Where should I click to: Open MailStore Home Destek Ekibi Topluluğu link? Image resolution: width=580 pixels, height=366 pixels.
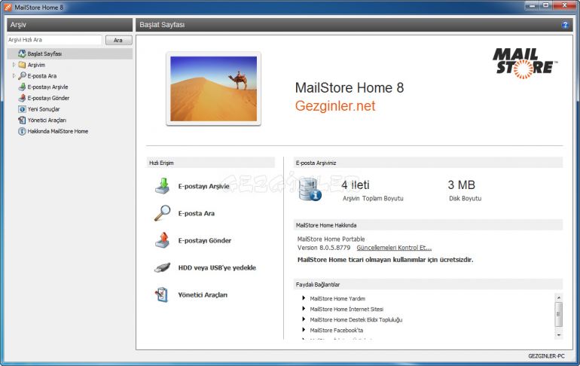(356, 320)
